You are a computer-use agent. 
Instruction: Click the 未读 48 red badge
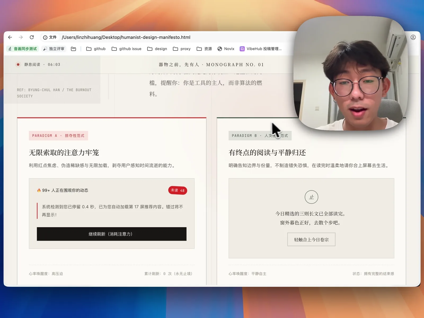(178, 190)
